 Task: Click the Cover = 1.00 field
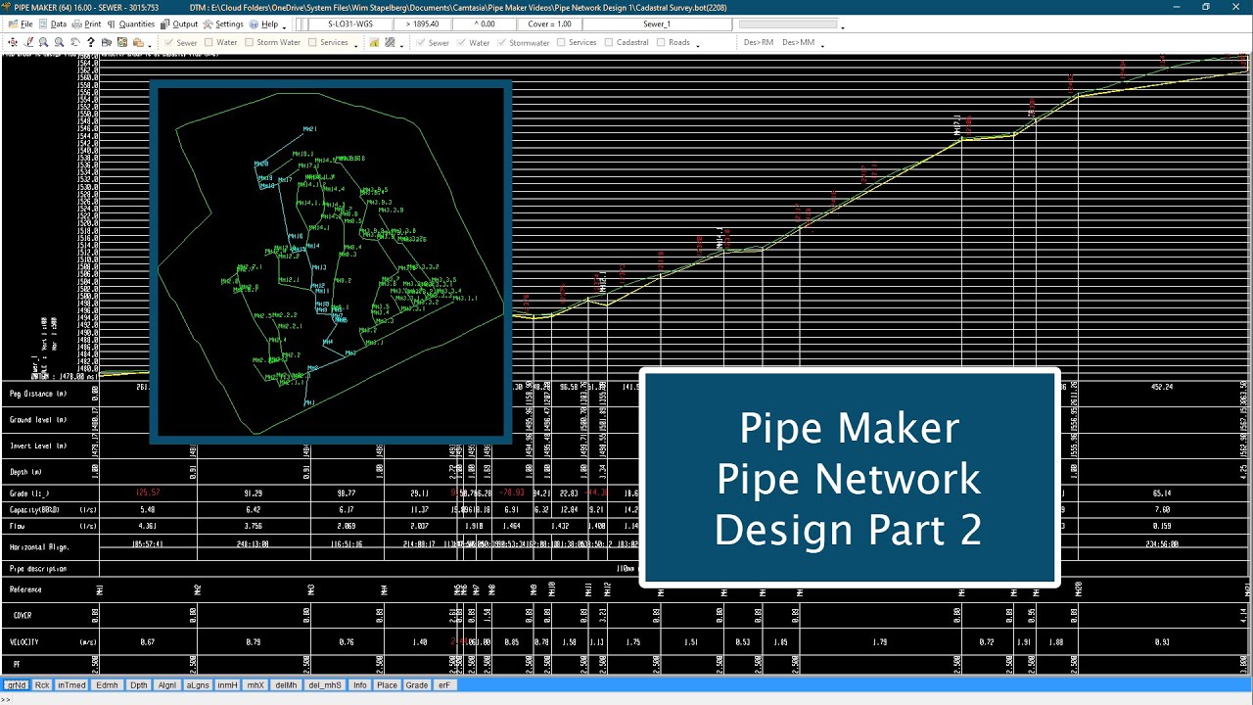click(x=550, y=23)
